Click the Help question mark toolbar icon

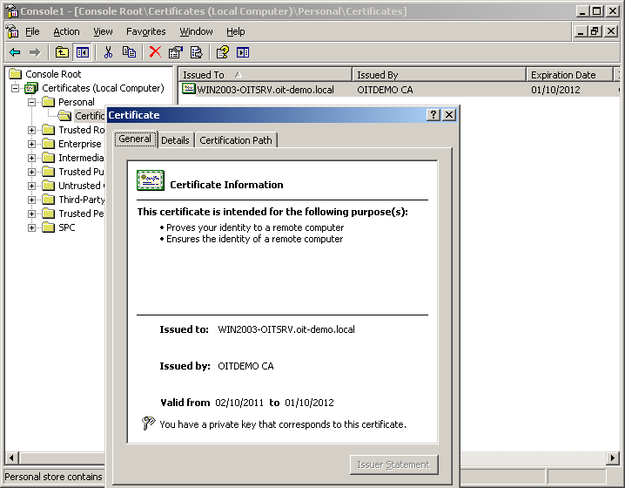pos(223,52)
